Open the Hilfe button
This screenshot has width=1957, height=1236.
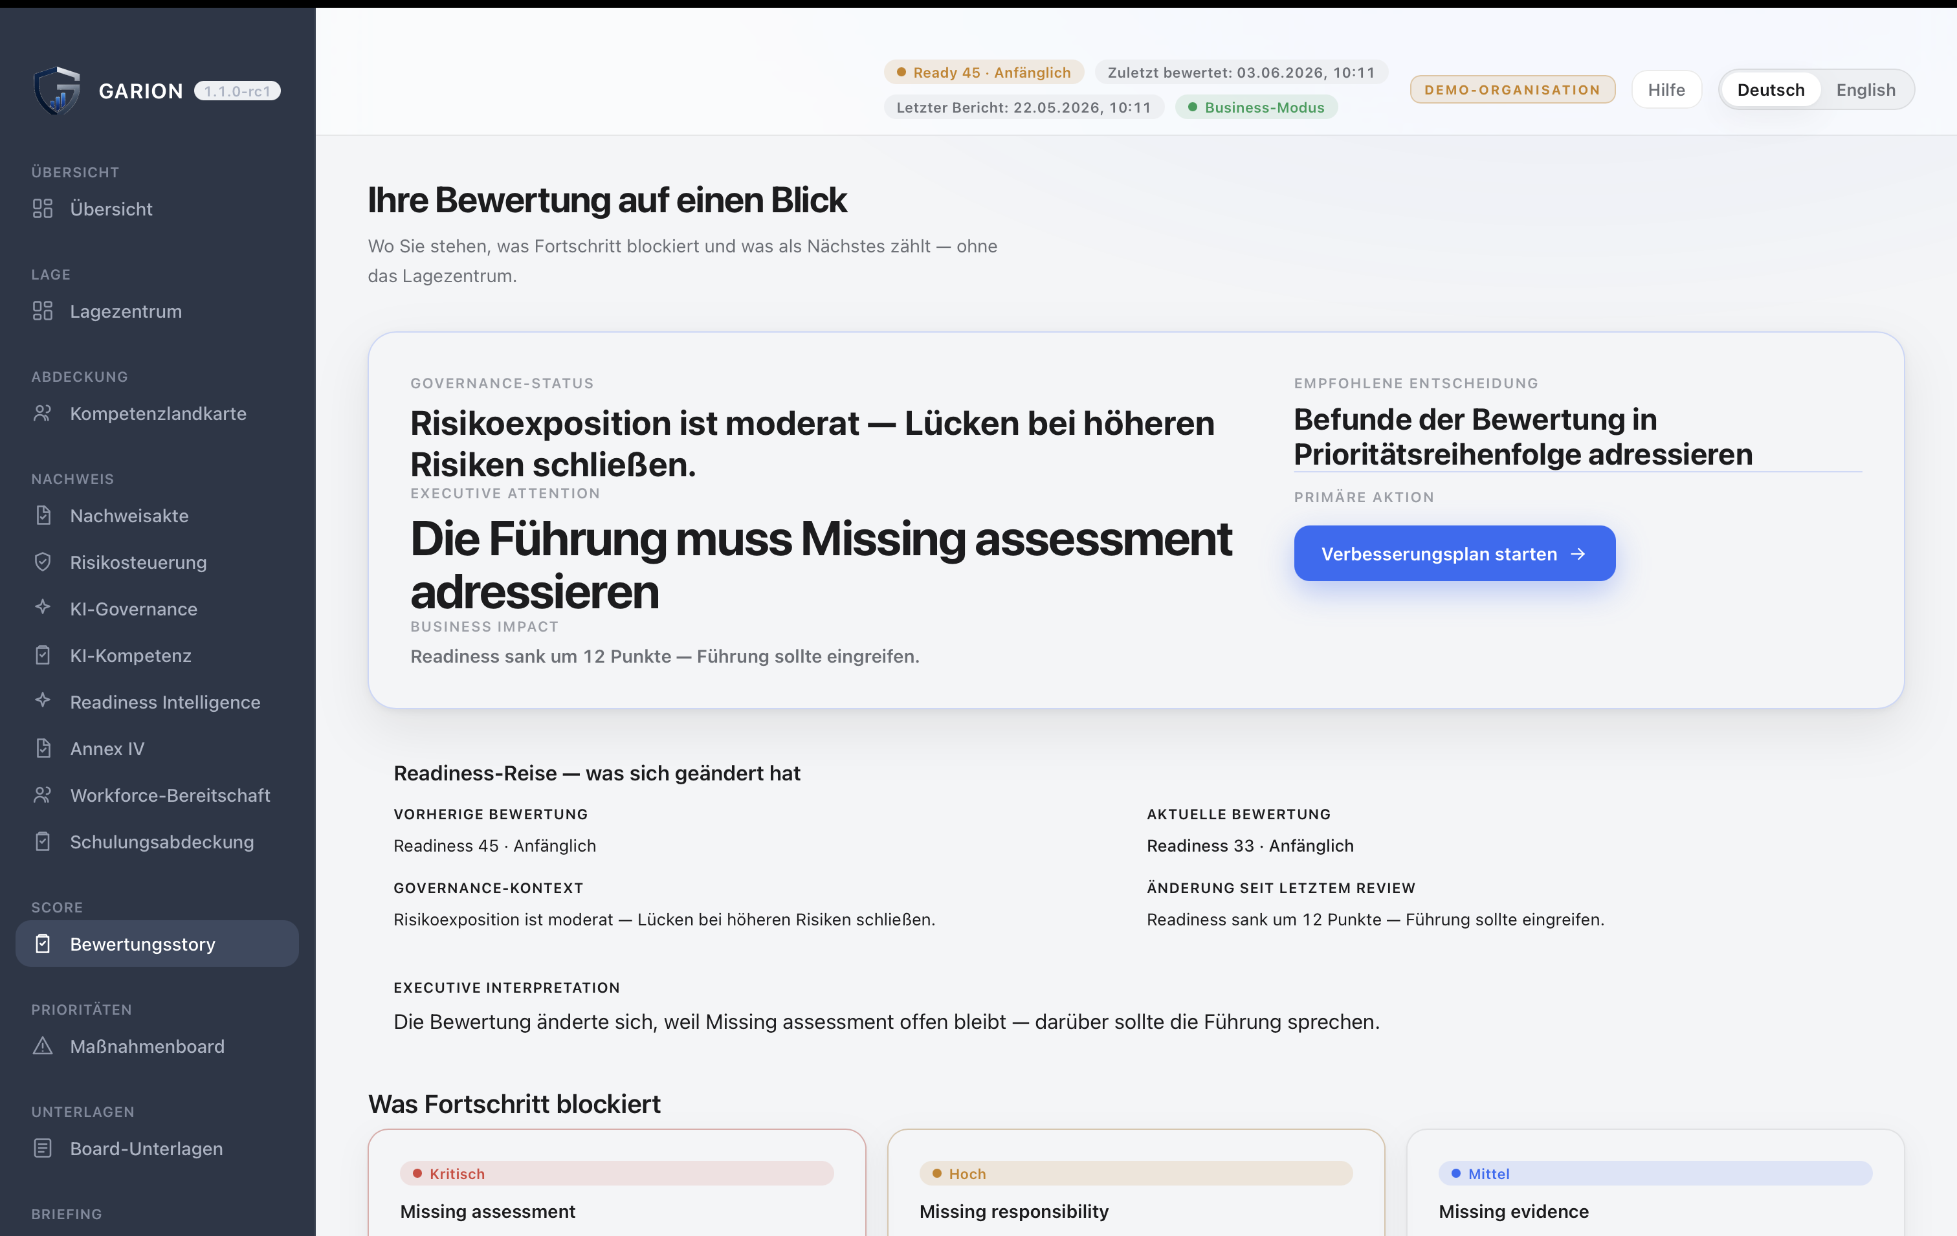[1666, 89]
